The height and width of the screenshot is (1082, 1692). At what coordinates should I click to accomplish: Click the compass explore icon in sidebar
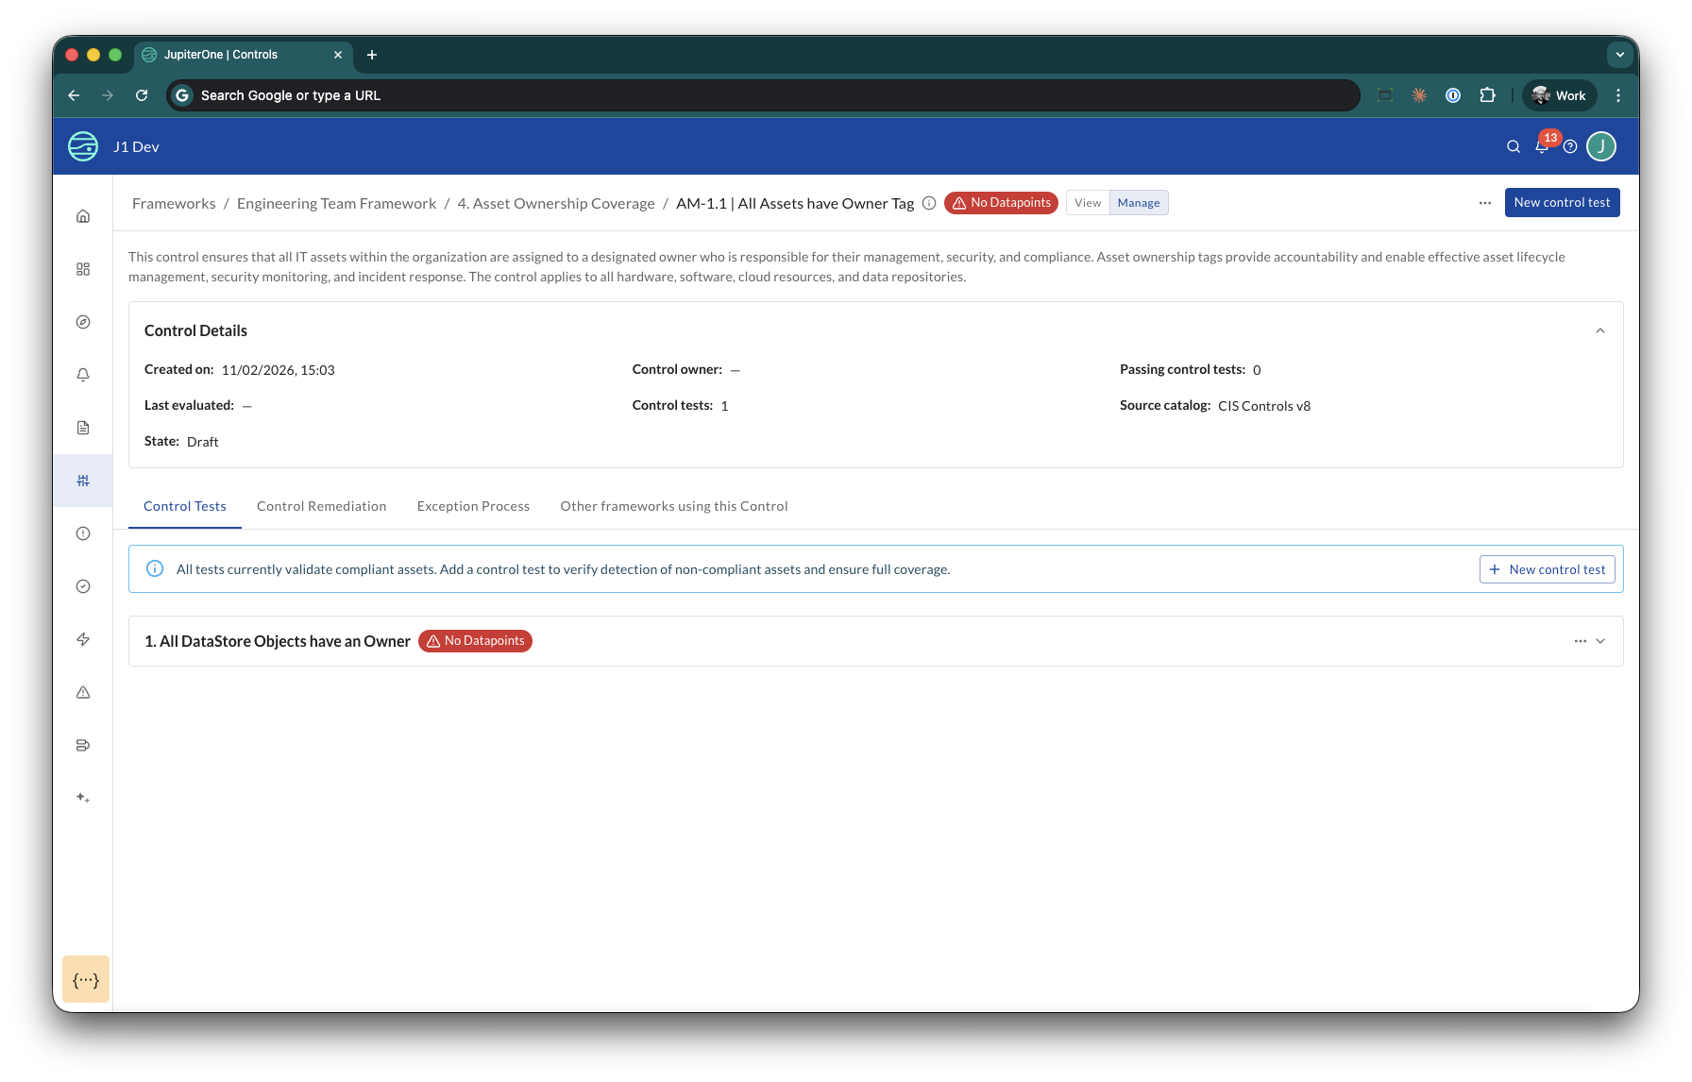coord(83,322)
